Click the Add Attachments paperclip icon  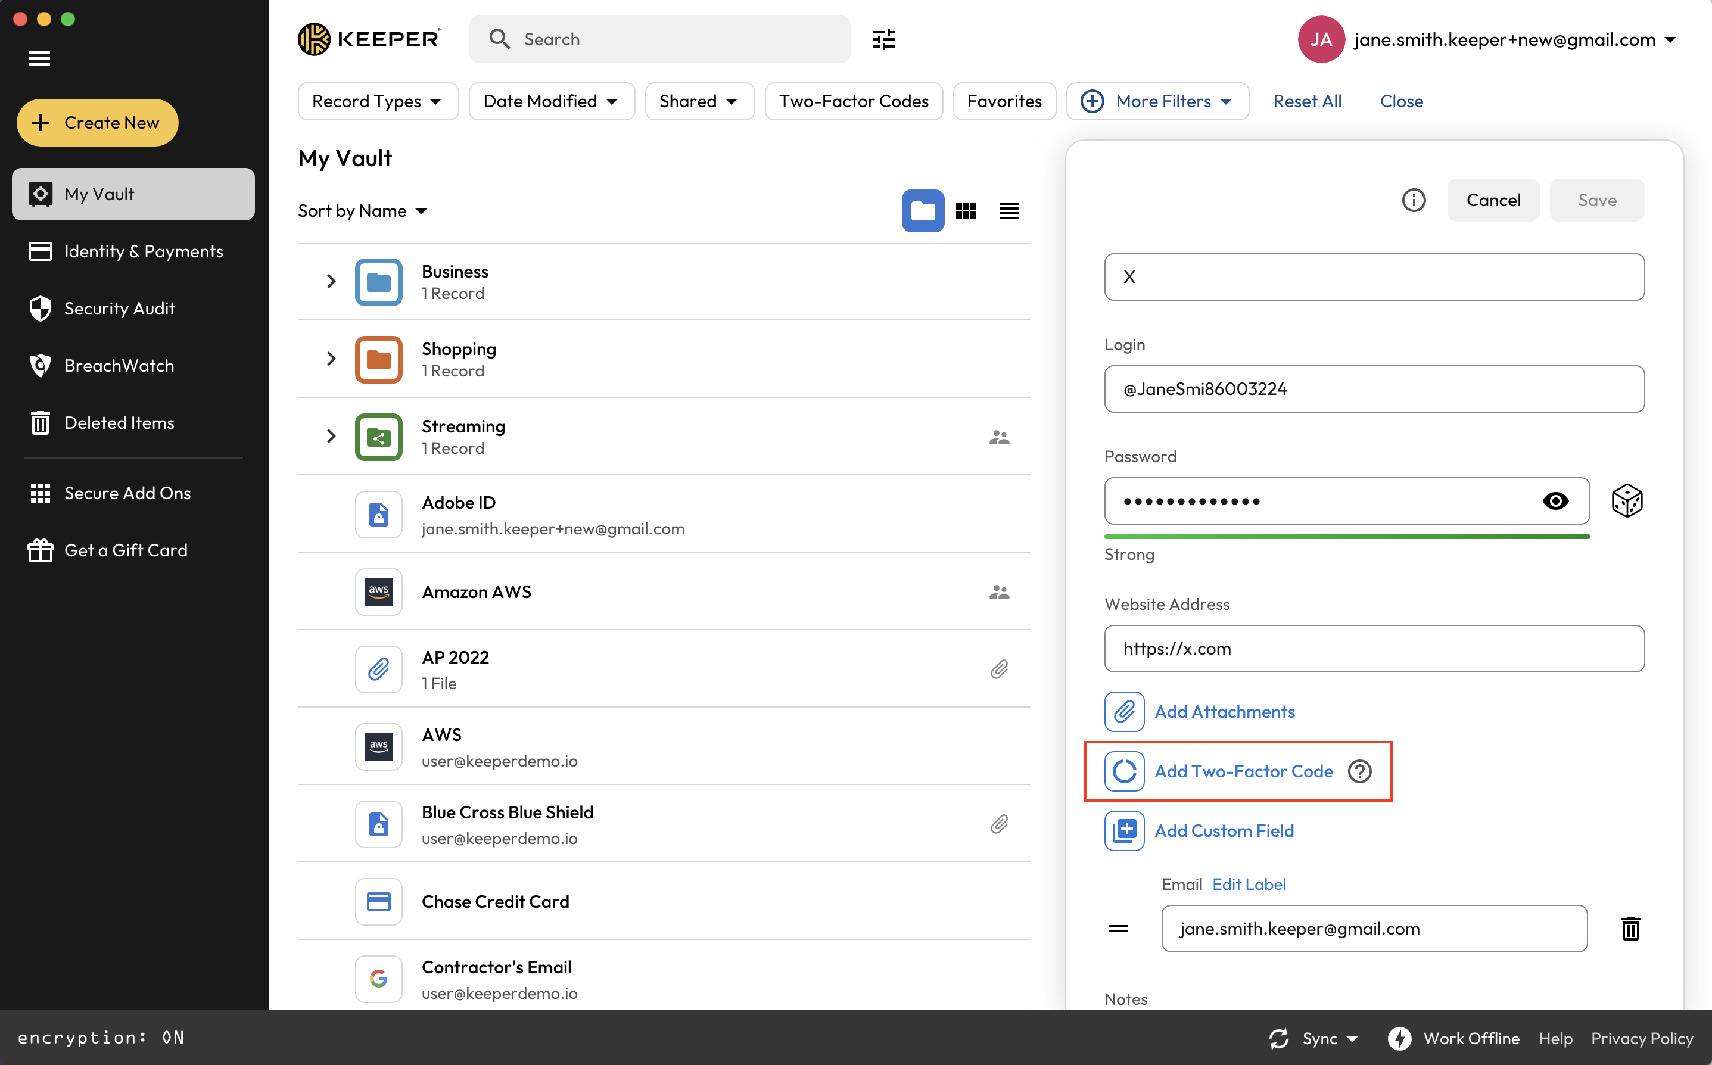1124,711
